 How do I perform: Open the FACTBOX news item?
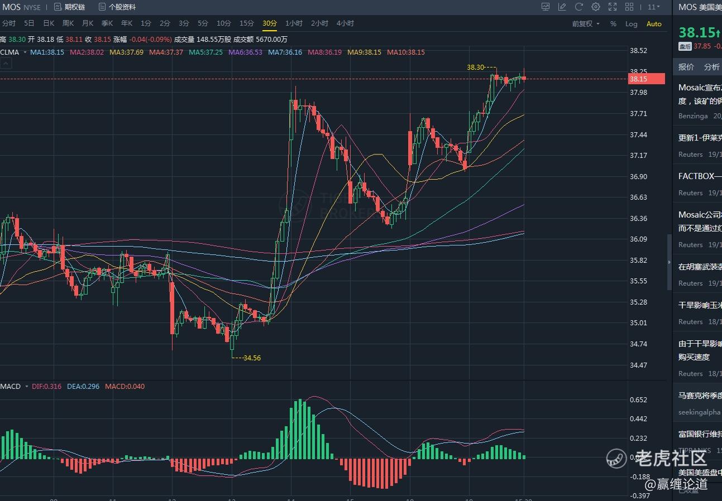pos(700,176)
